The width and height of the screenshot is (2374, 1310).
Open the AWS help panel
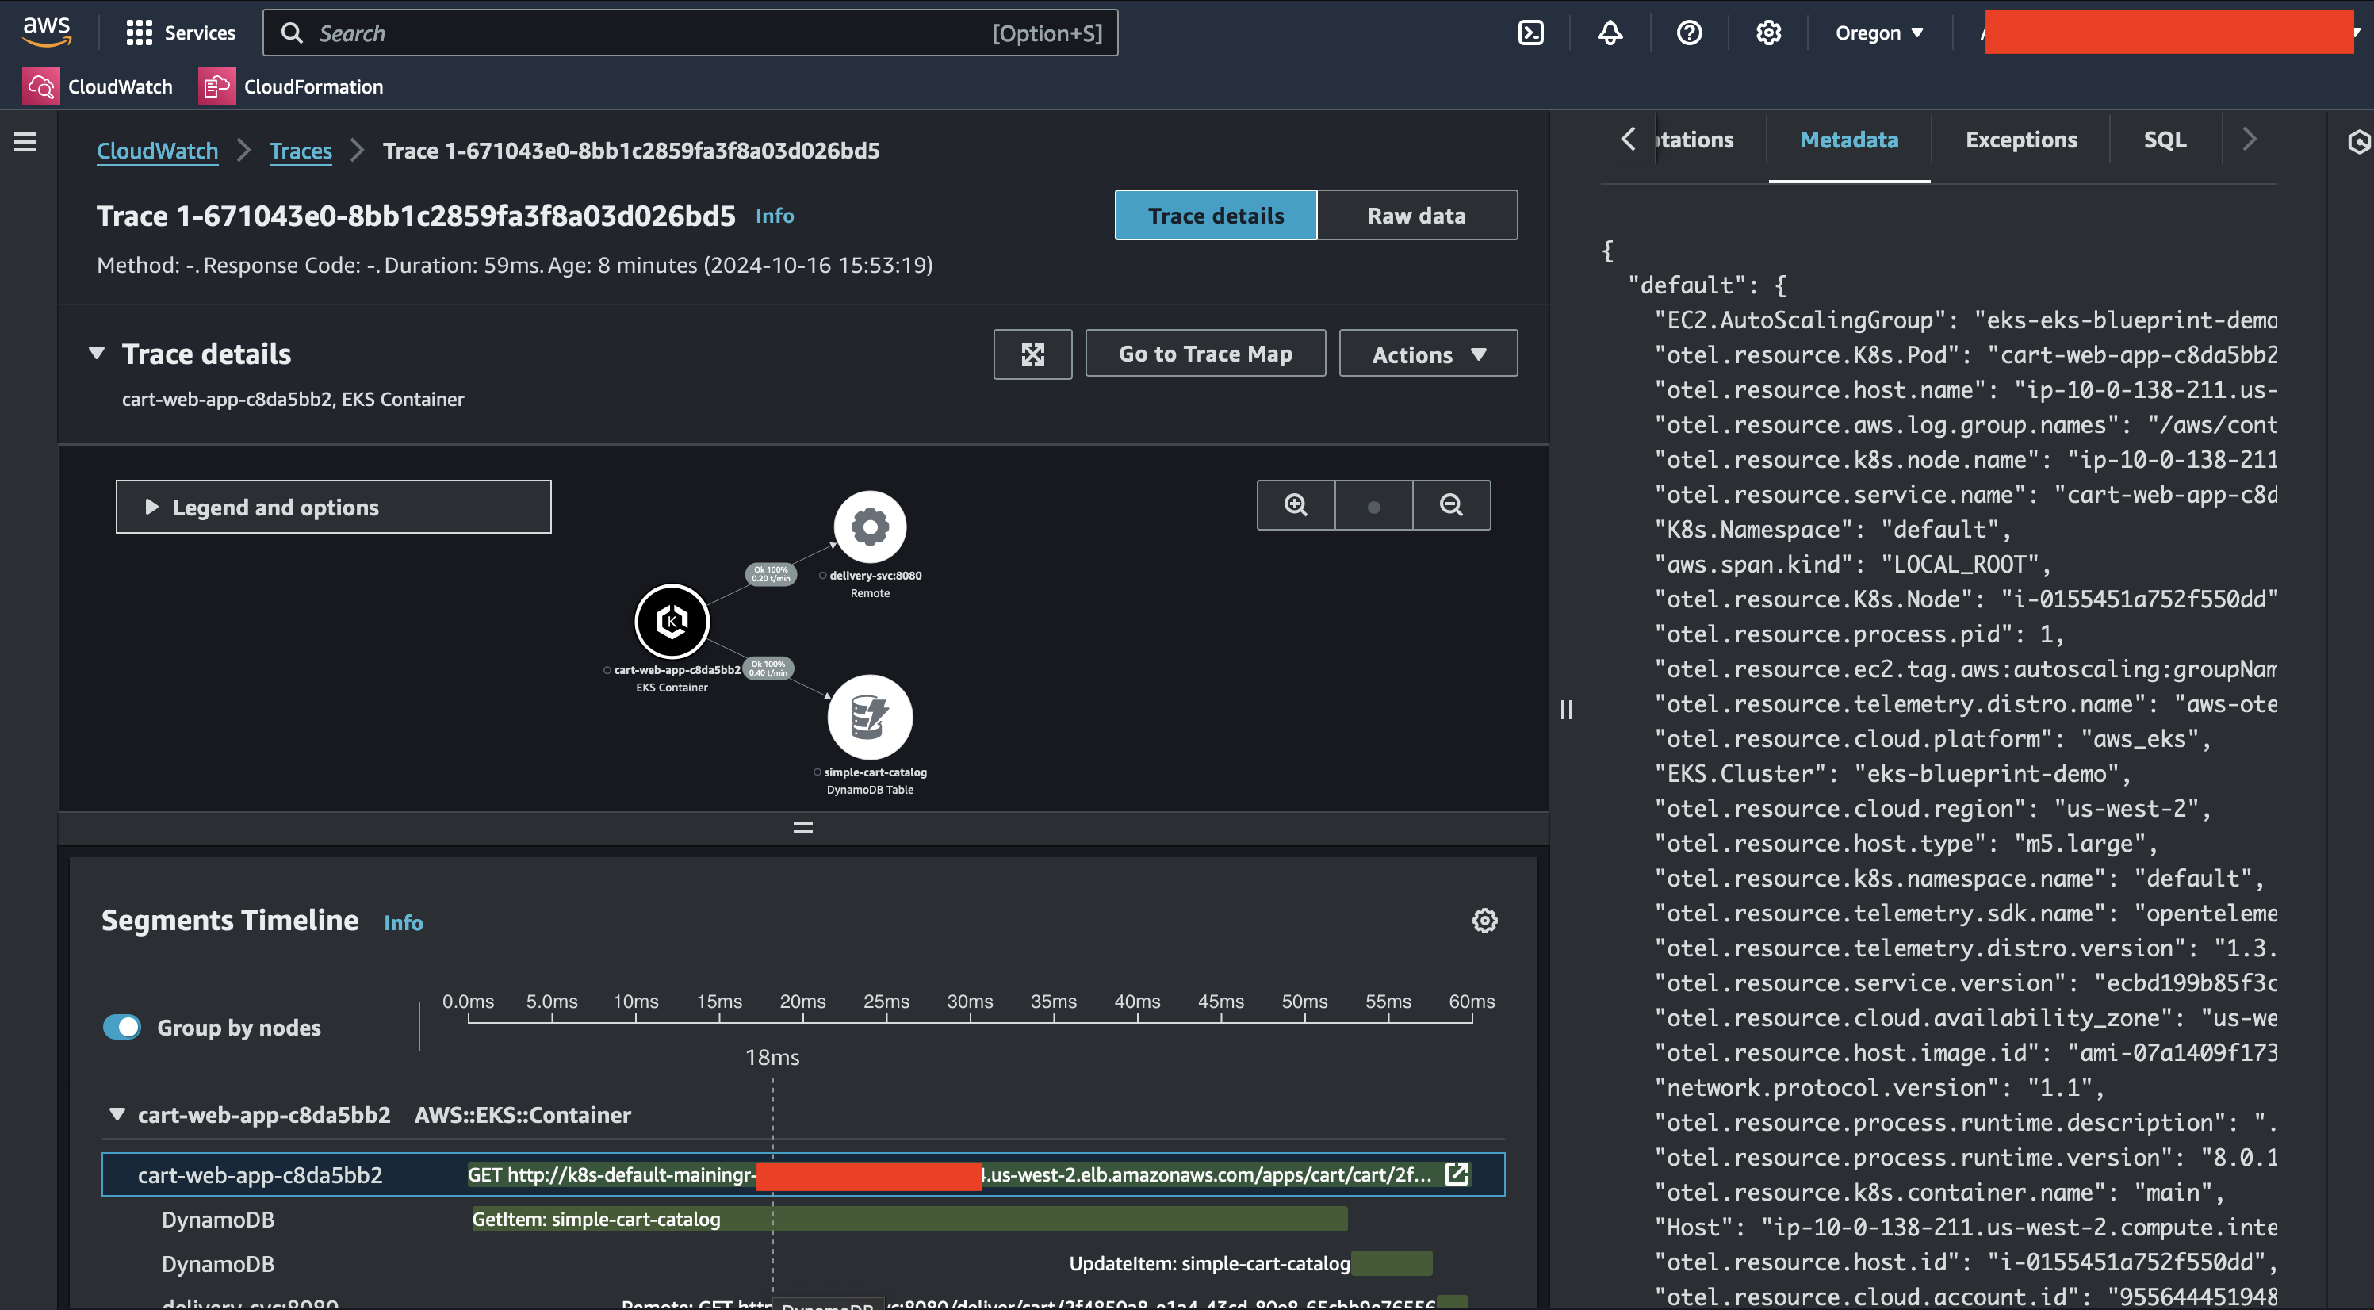(x=1688, y=33)
